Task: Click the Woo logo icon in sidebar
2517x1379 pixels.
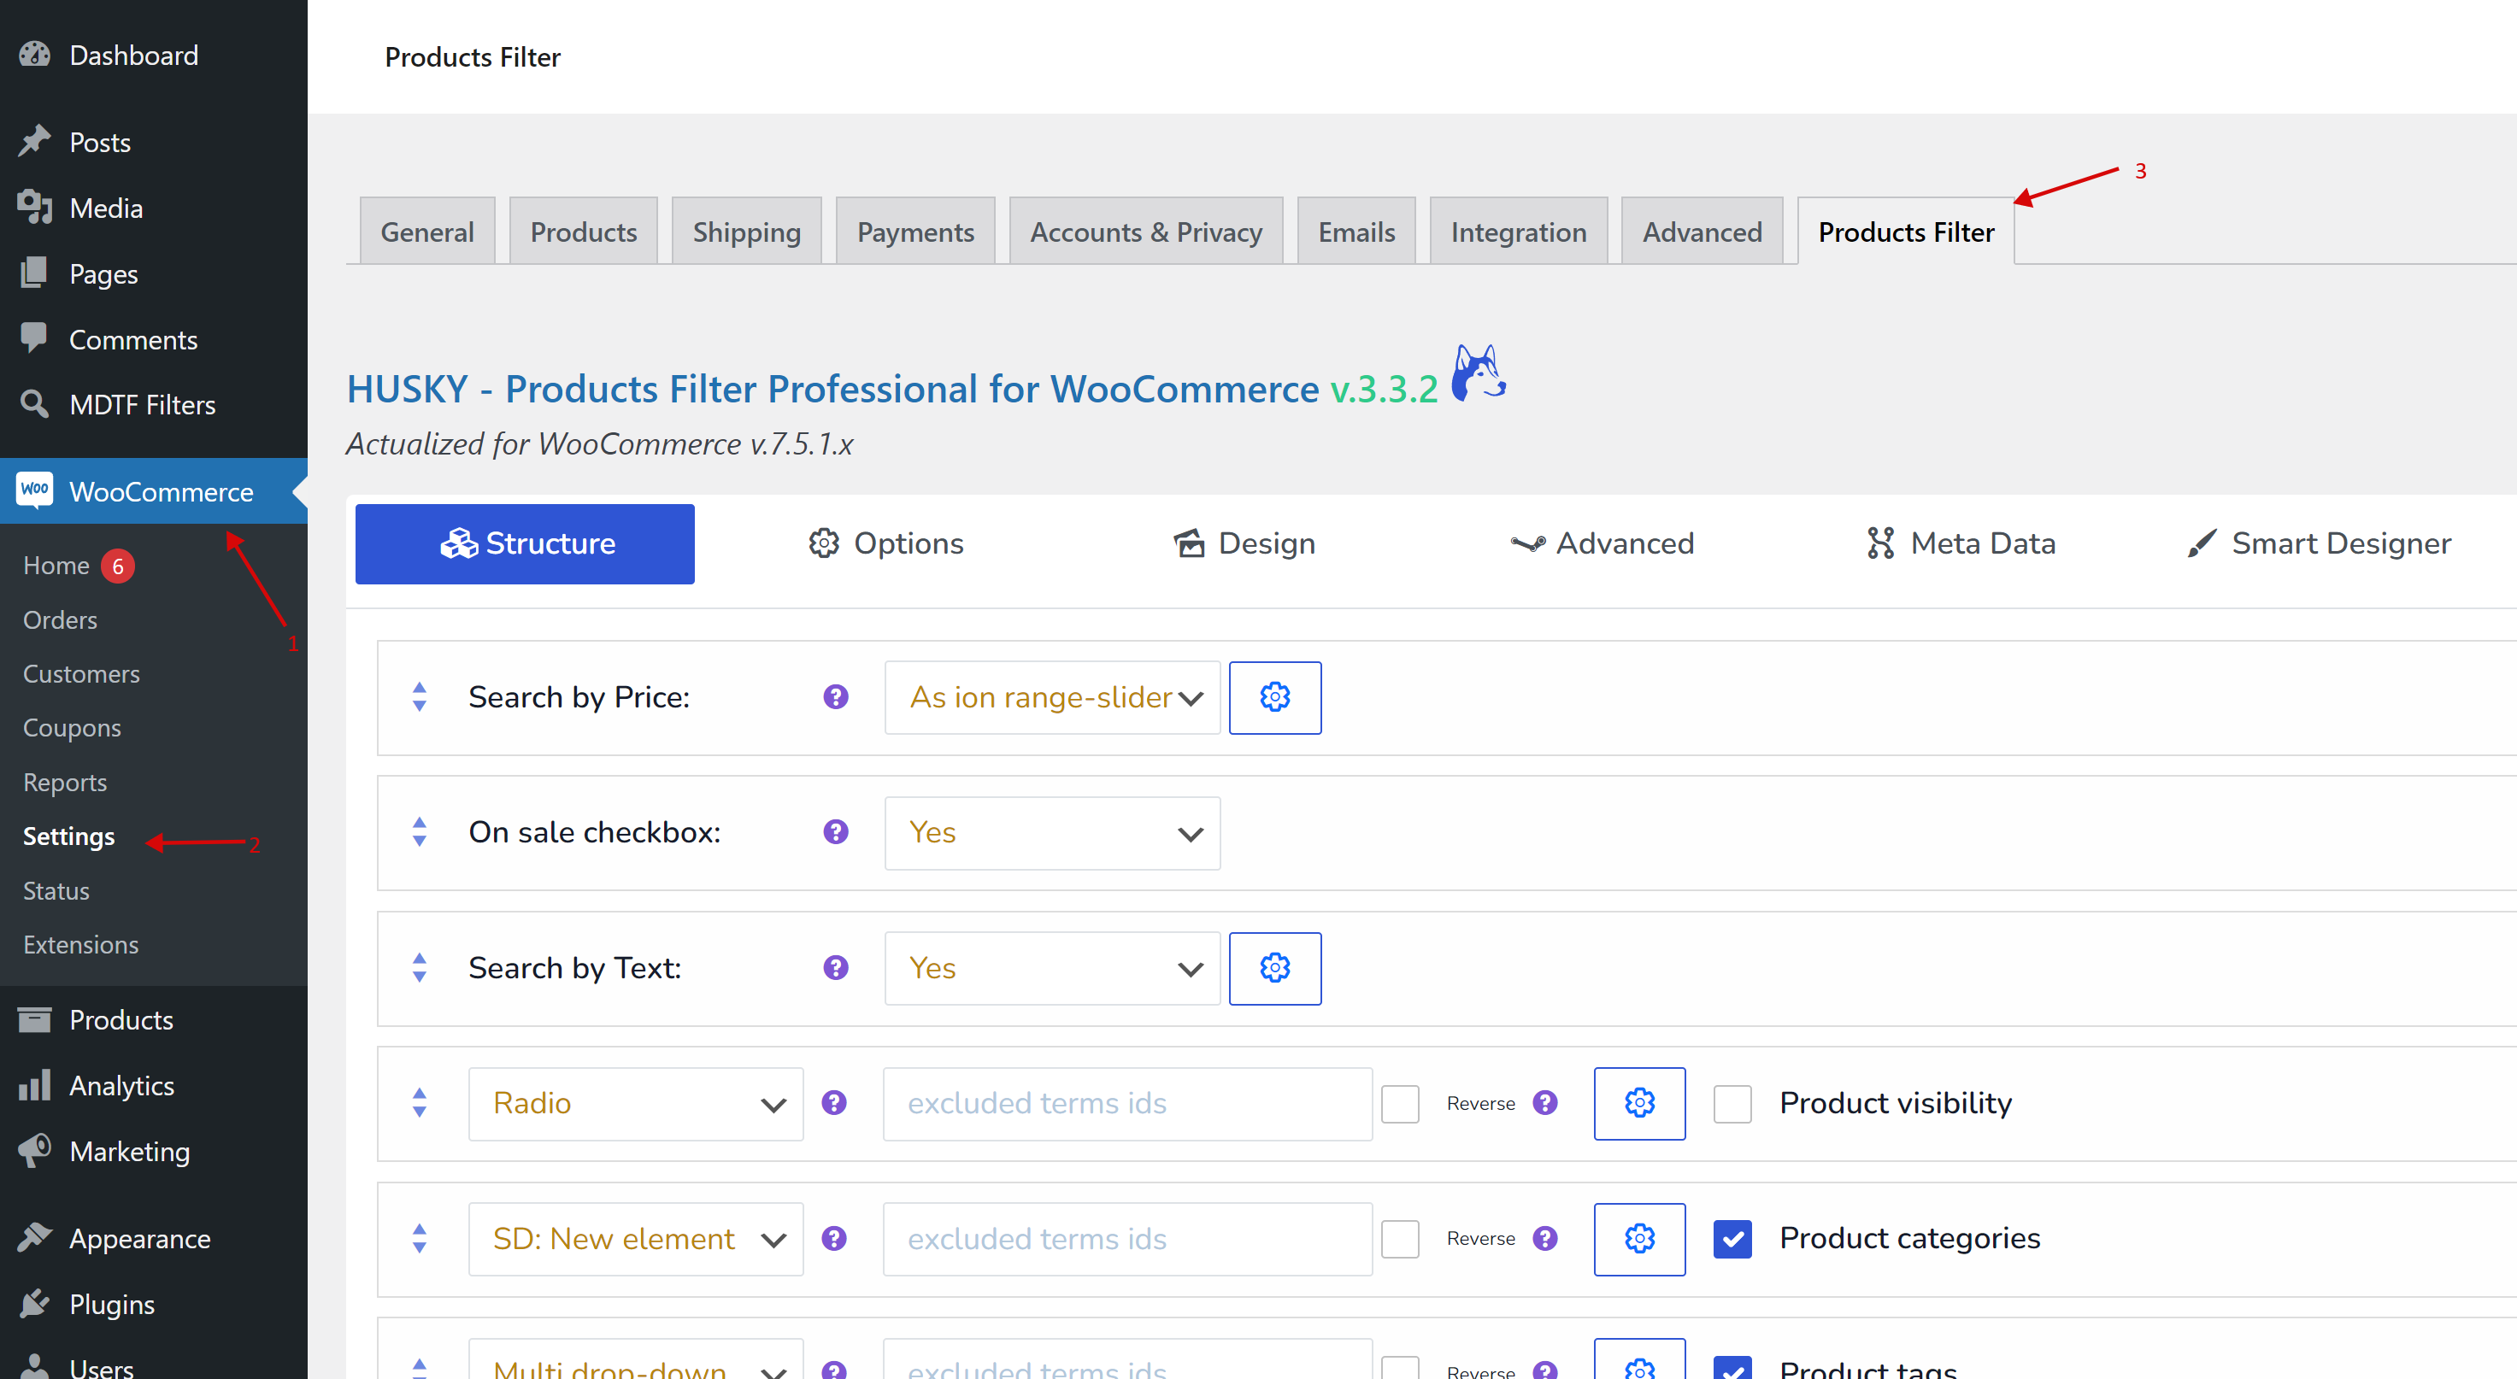Action: 35,490
